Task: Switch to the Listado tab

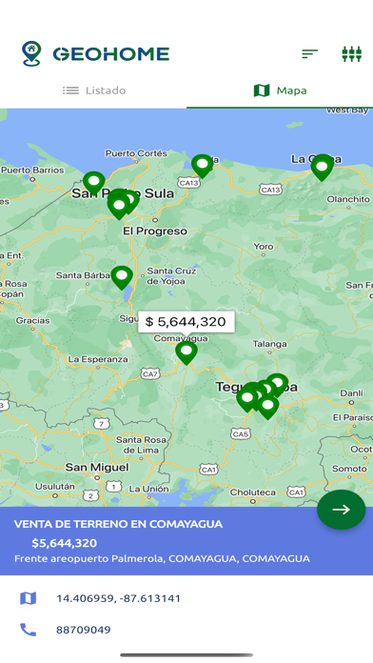Action: pyautogui.click(x=94, y=90)
